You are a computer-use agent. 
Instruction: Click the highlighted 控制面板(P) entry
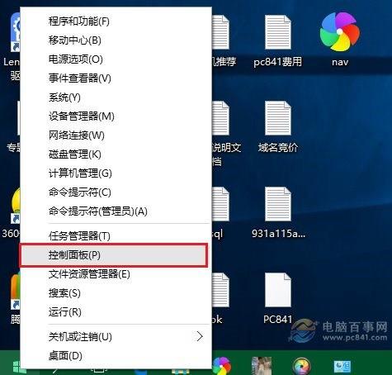point(114,255)
